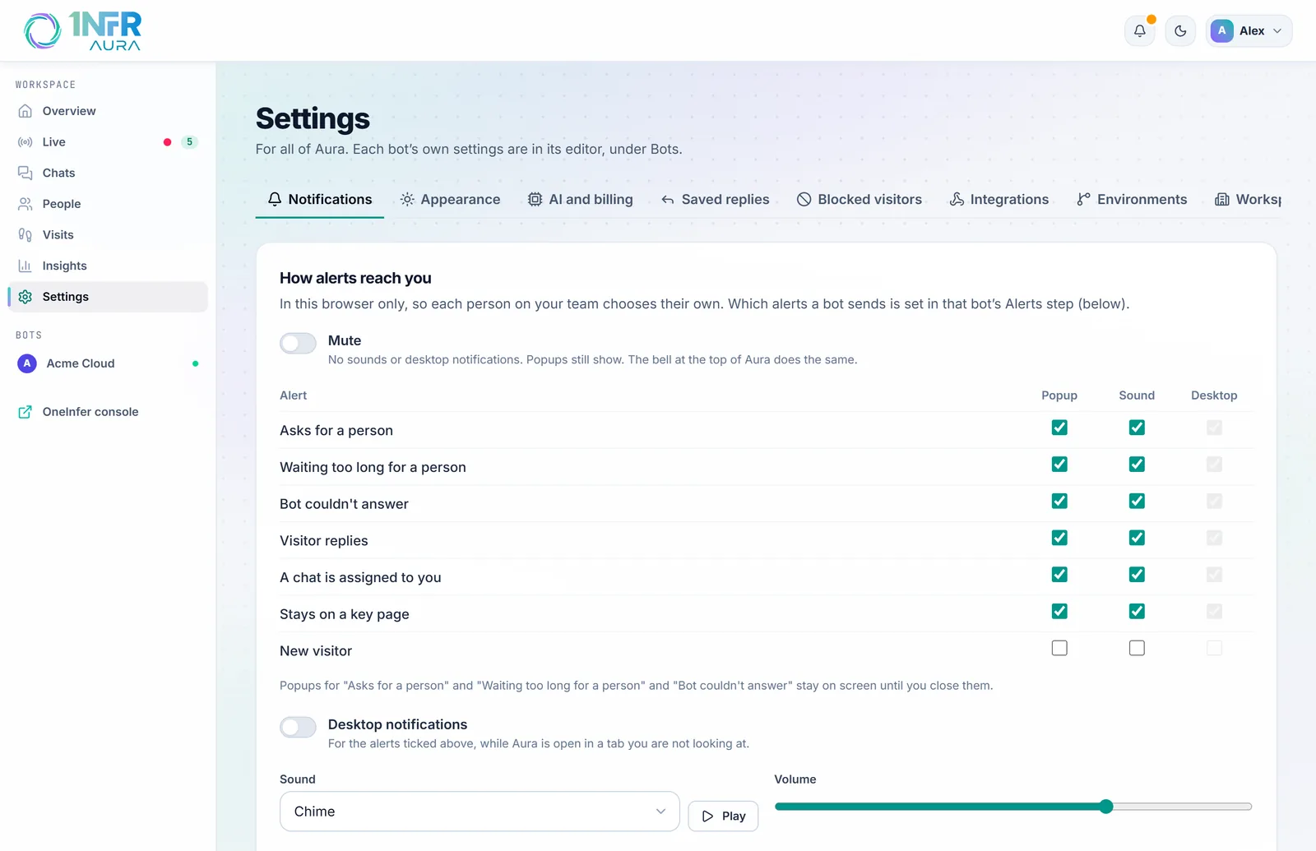The height and width of the screenshot is (851, 1316).
Task: Uncheck Popup for Stays on a key page
Action: tap(1059, 611)
